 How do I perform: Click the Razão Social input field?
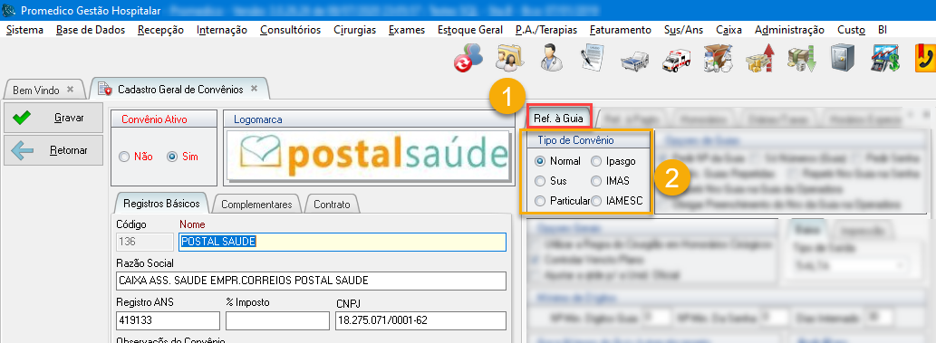pos(311,281)
